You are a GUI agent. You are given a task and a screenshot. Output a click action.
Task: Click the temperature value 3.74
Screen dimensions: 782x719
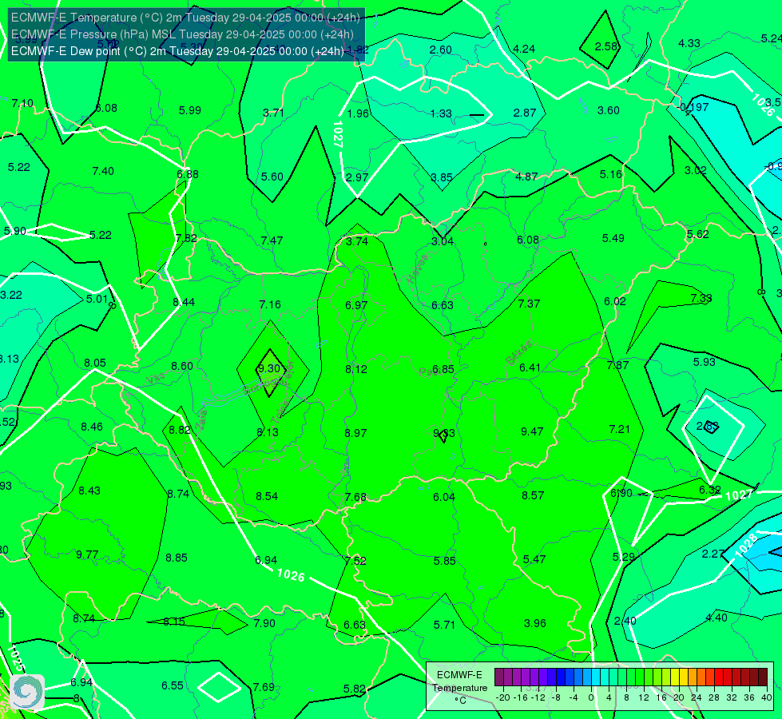(x=357, y=241)
